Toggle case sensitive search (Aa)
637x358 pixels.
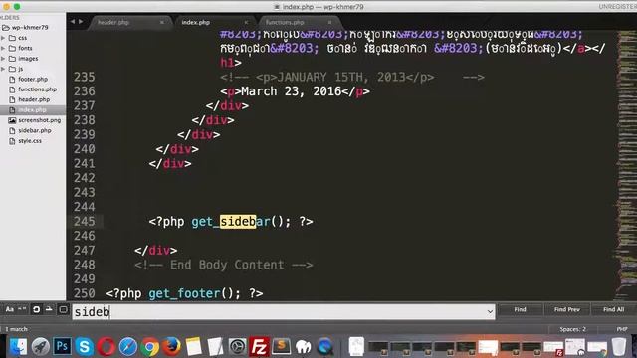pos(9,309)
